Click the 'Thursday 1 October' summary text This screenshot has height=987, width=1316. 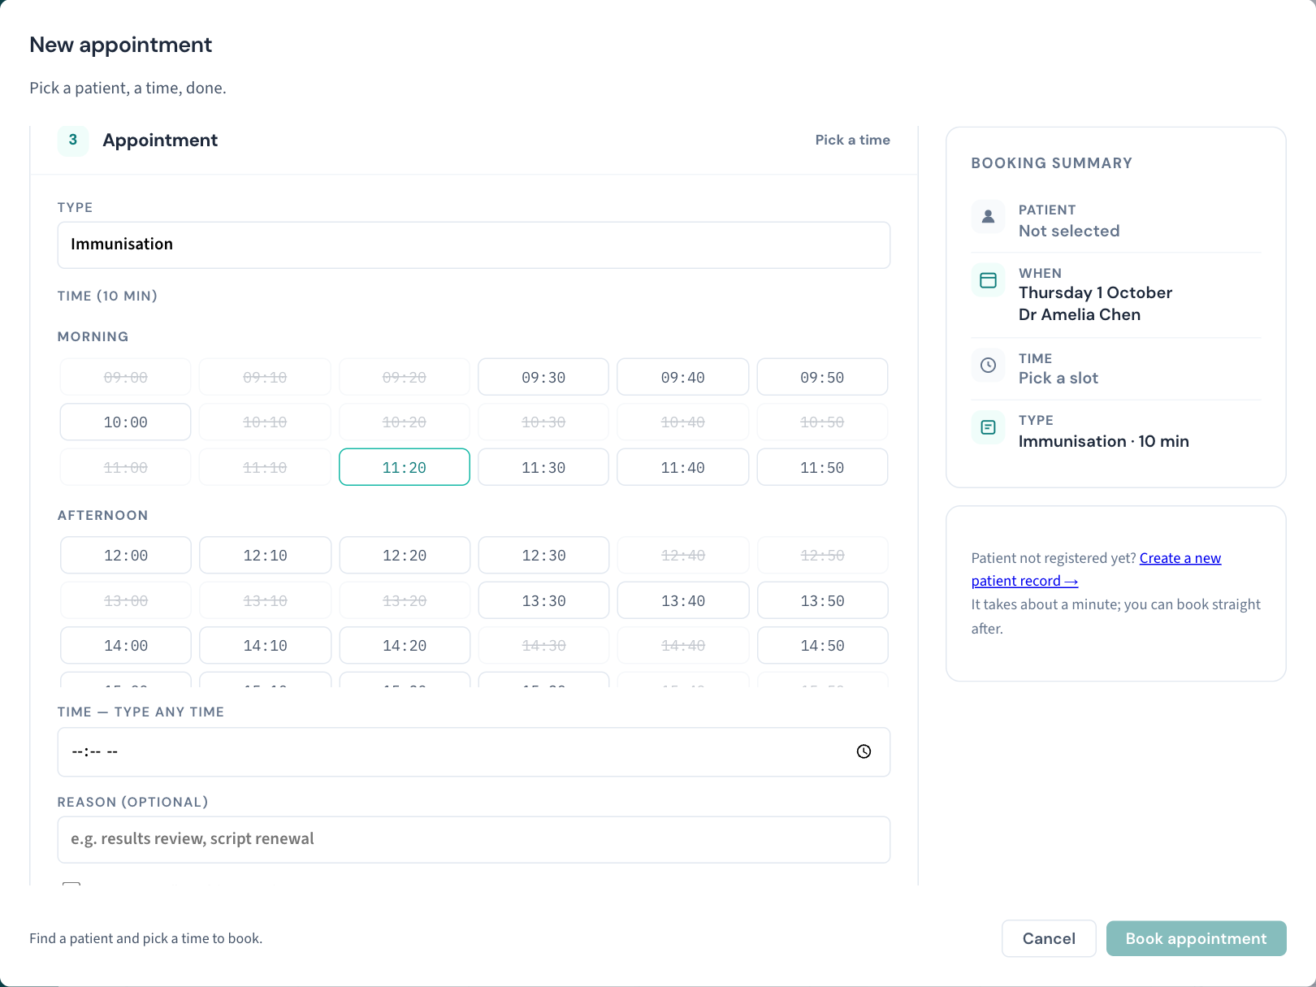click(x=1095, y=292)
